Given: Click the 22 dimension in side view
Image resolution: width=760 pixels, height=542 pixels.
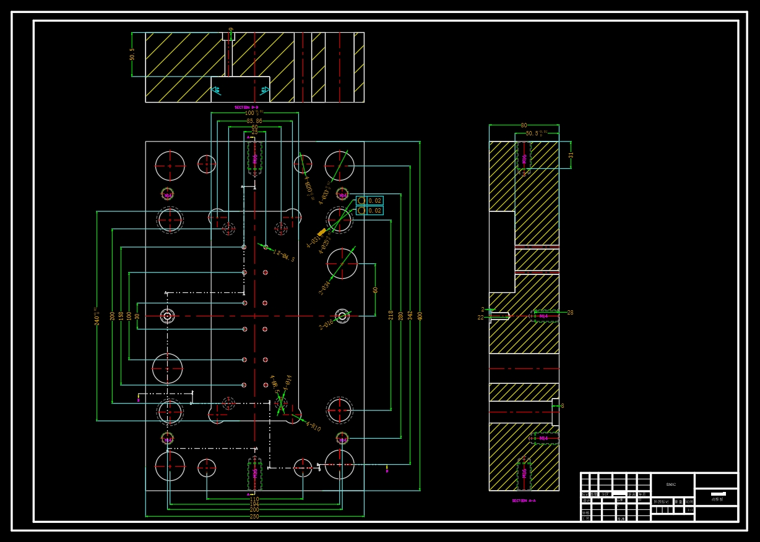Looking at the screenshot, I should point(480,318).
